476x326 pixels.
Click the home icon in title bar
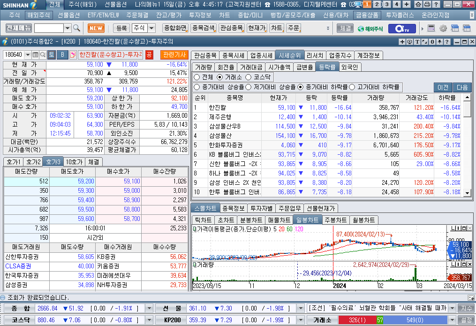point(418,4)
